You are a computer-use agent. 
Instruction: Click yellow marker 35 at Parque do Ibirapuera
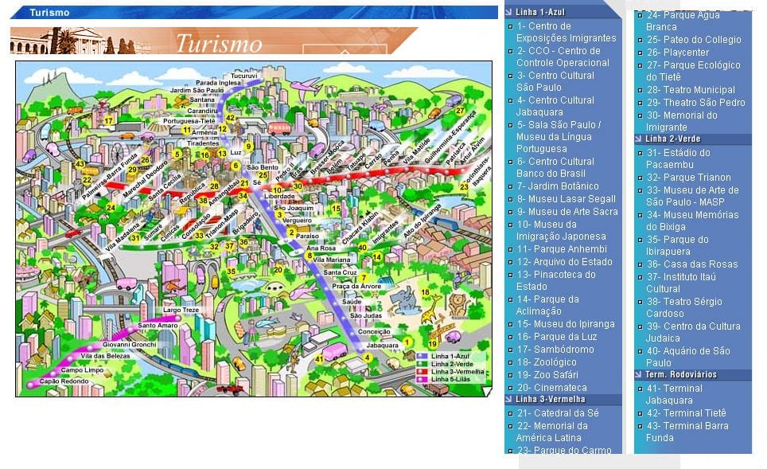(x=231, y=271)
